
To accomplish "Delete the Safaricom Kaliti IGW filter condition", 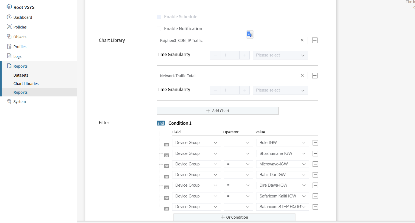I will [x=315, y=196].
